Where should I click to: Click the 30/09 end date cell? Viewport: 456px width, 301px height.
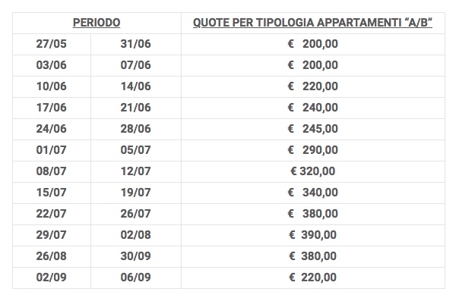(x=136, y=256)
